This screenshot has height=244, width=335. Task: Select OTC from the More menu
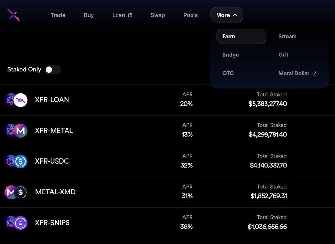[x=228, y=73]
